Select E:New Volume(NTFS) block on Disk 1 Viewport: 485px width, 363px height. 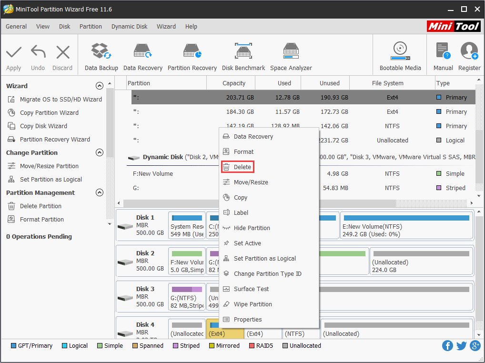(x=406, y=225)
